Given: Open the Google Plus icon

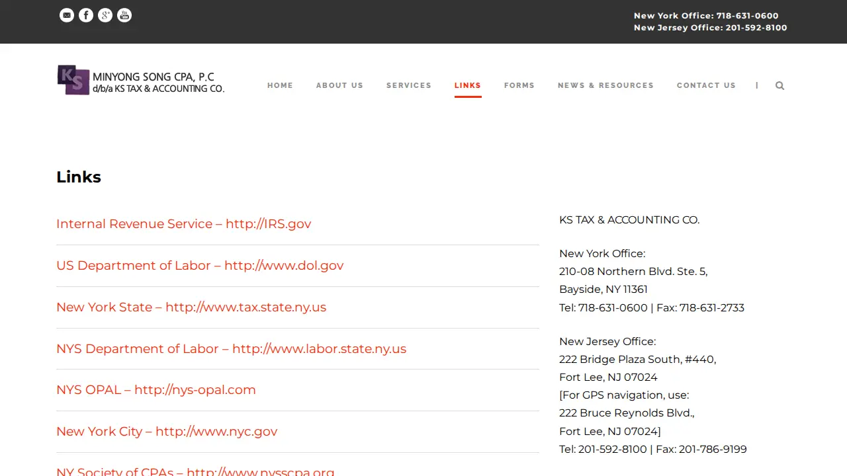Looking at the screenshot, I should 105,15.
